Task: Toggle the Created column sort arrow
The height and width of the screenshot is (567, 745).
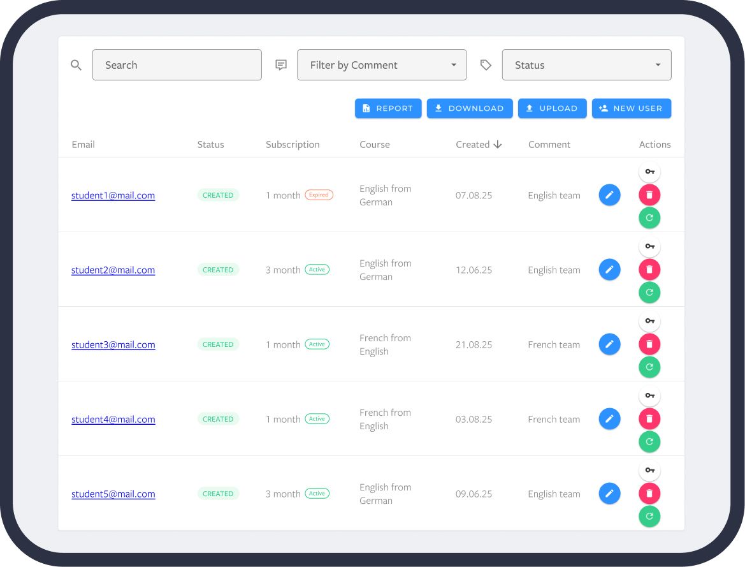Action: [x=498, y=144]
